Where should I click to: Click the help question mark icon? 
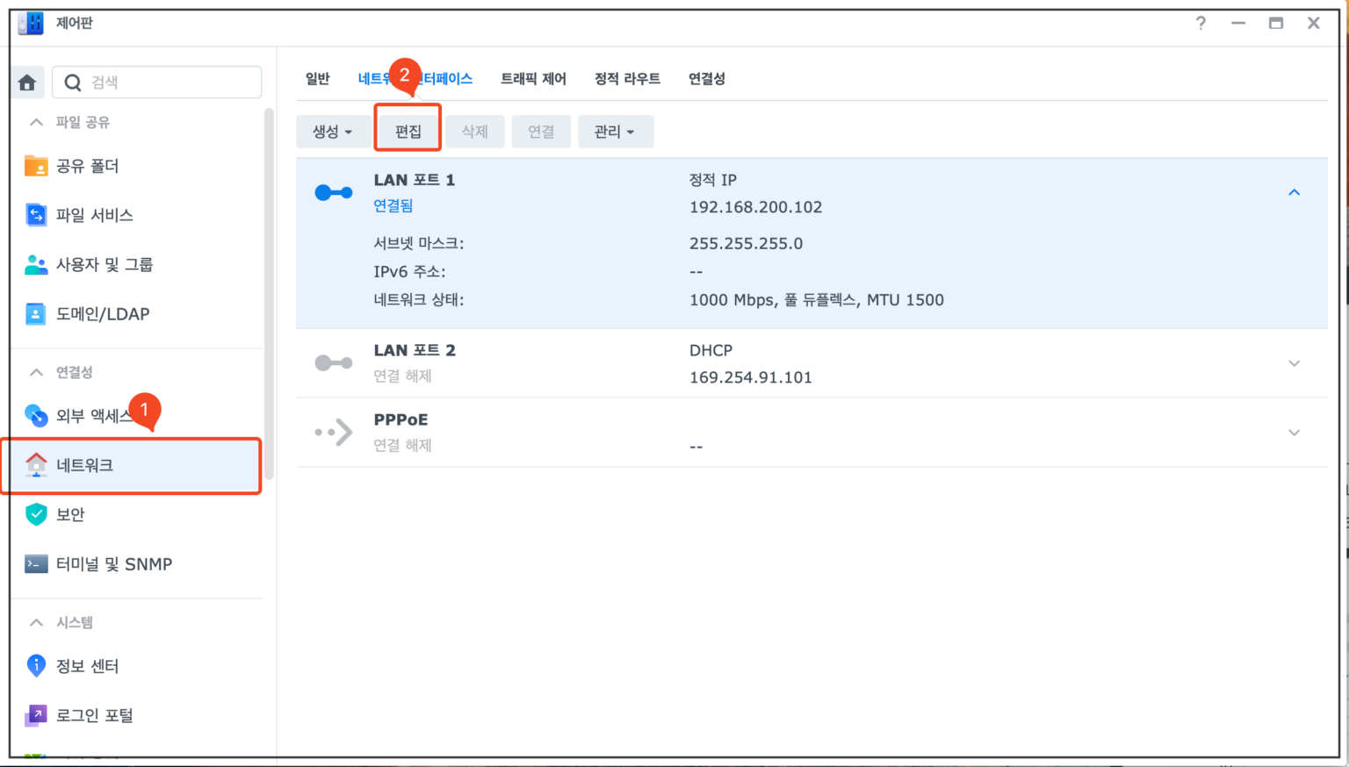pos(1201,24)
